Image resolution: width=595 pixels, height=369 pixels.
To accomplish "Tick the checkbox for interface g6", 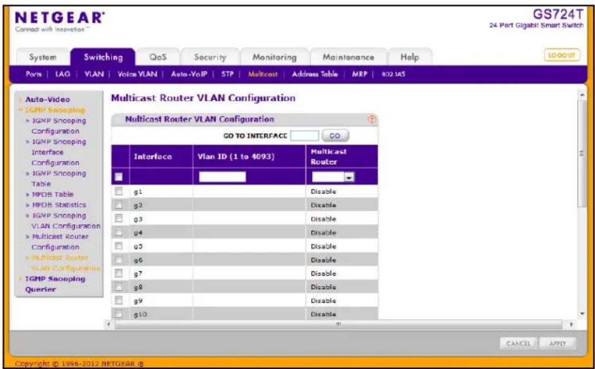I will pos(119,259).
